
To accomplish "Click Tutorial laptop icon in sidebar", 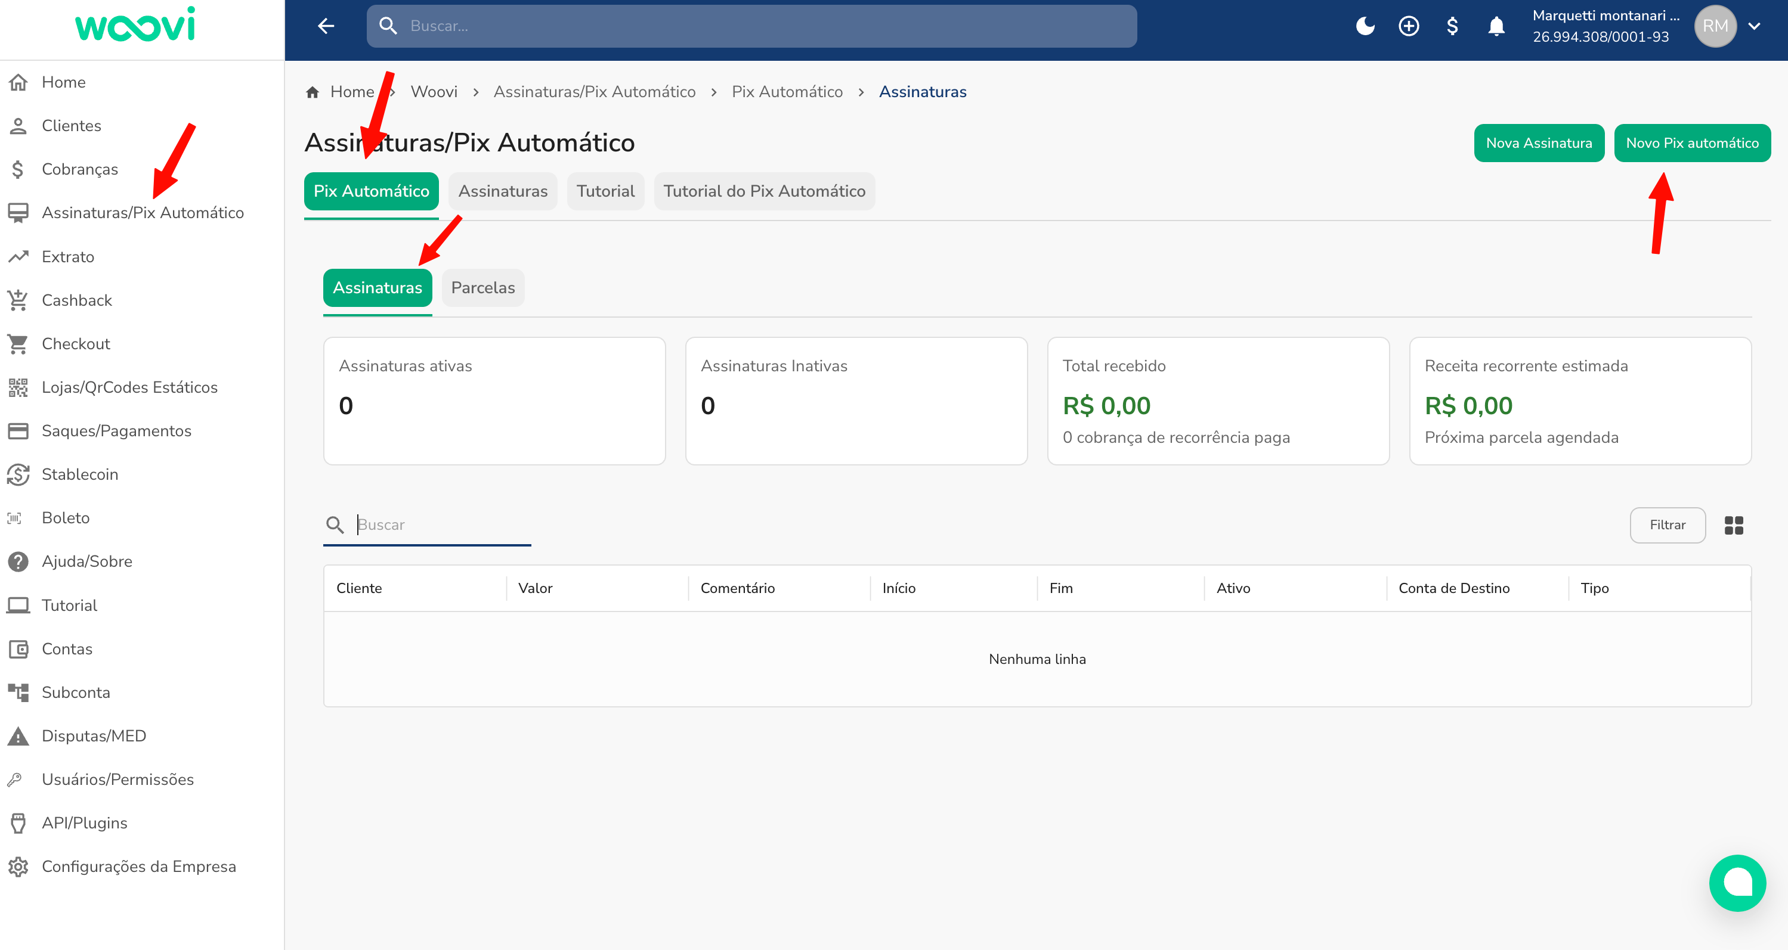I will [x=18, y=606].
